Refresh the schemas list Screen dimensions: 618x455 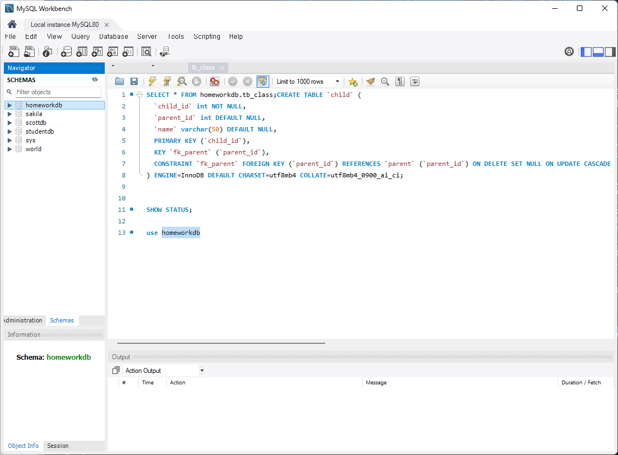(95, 79)
